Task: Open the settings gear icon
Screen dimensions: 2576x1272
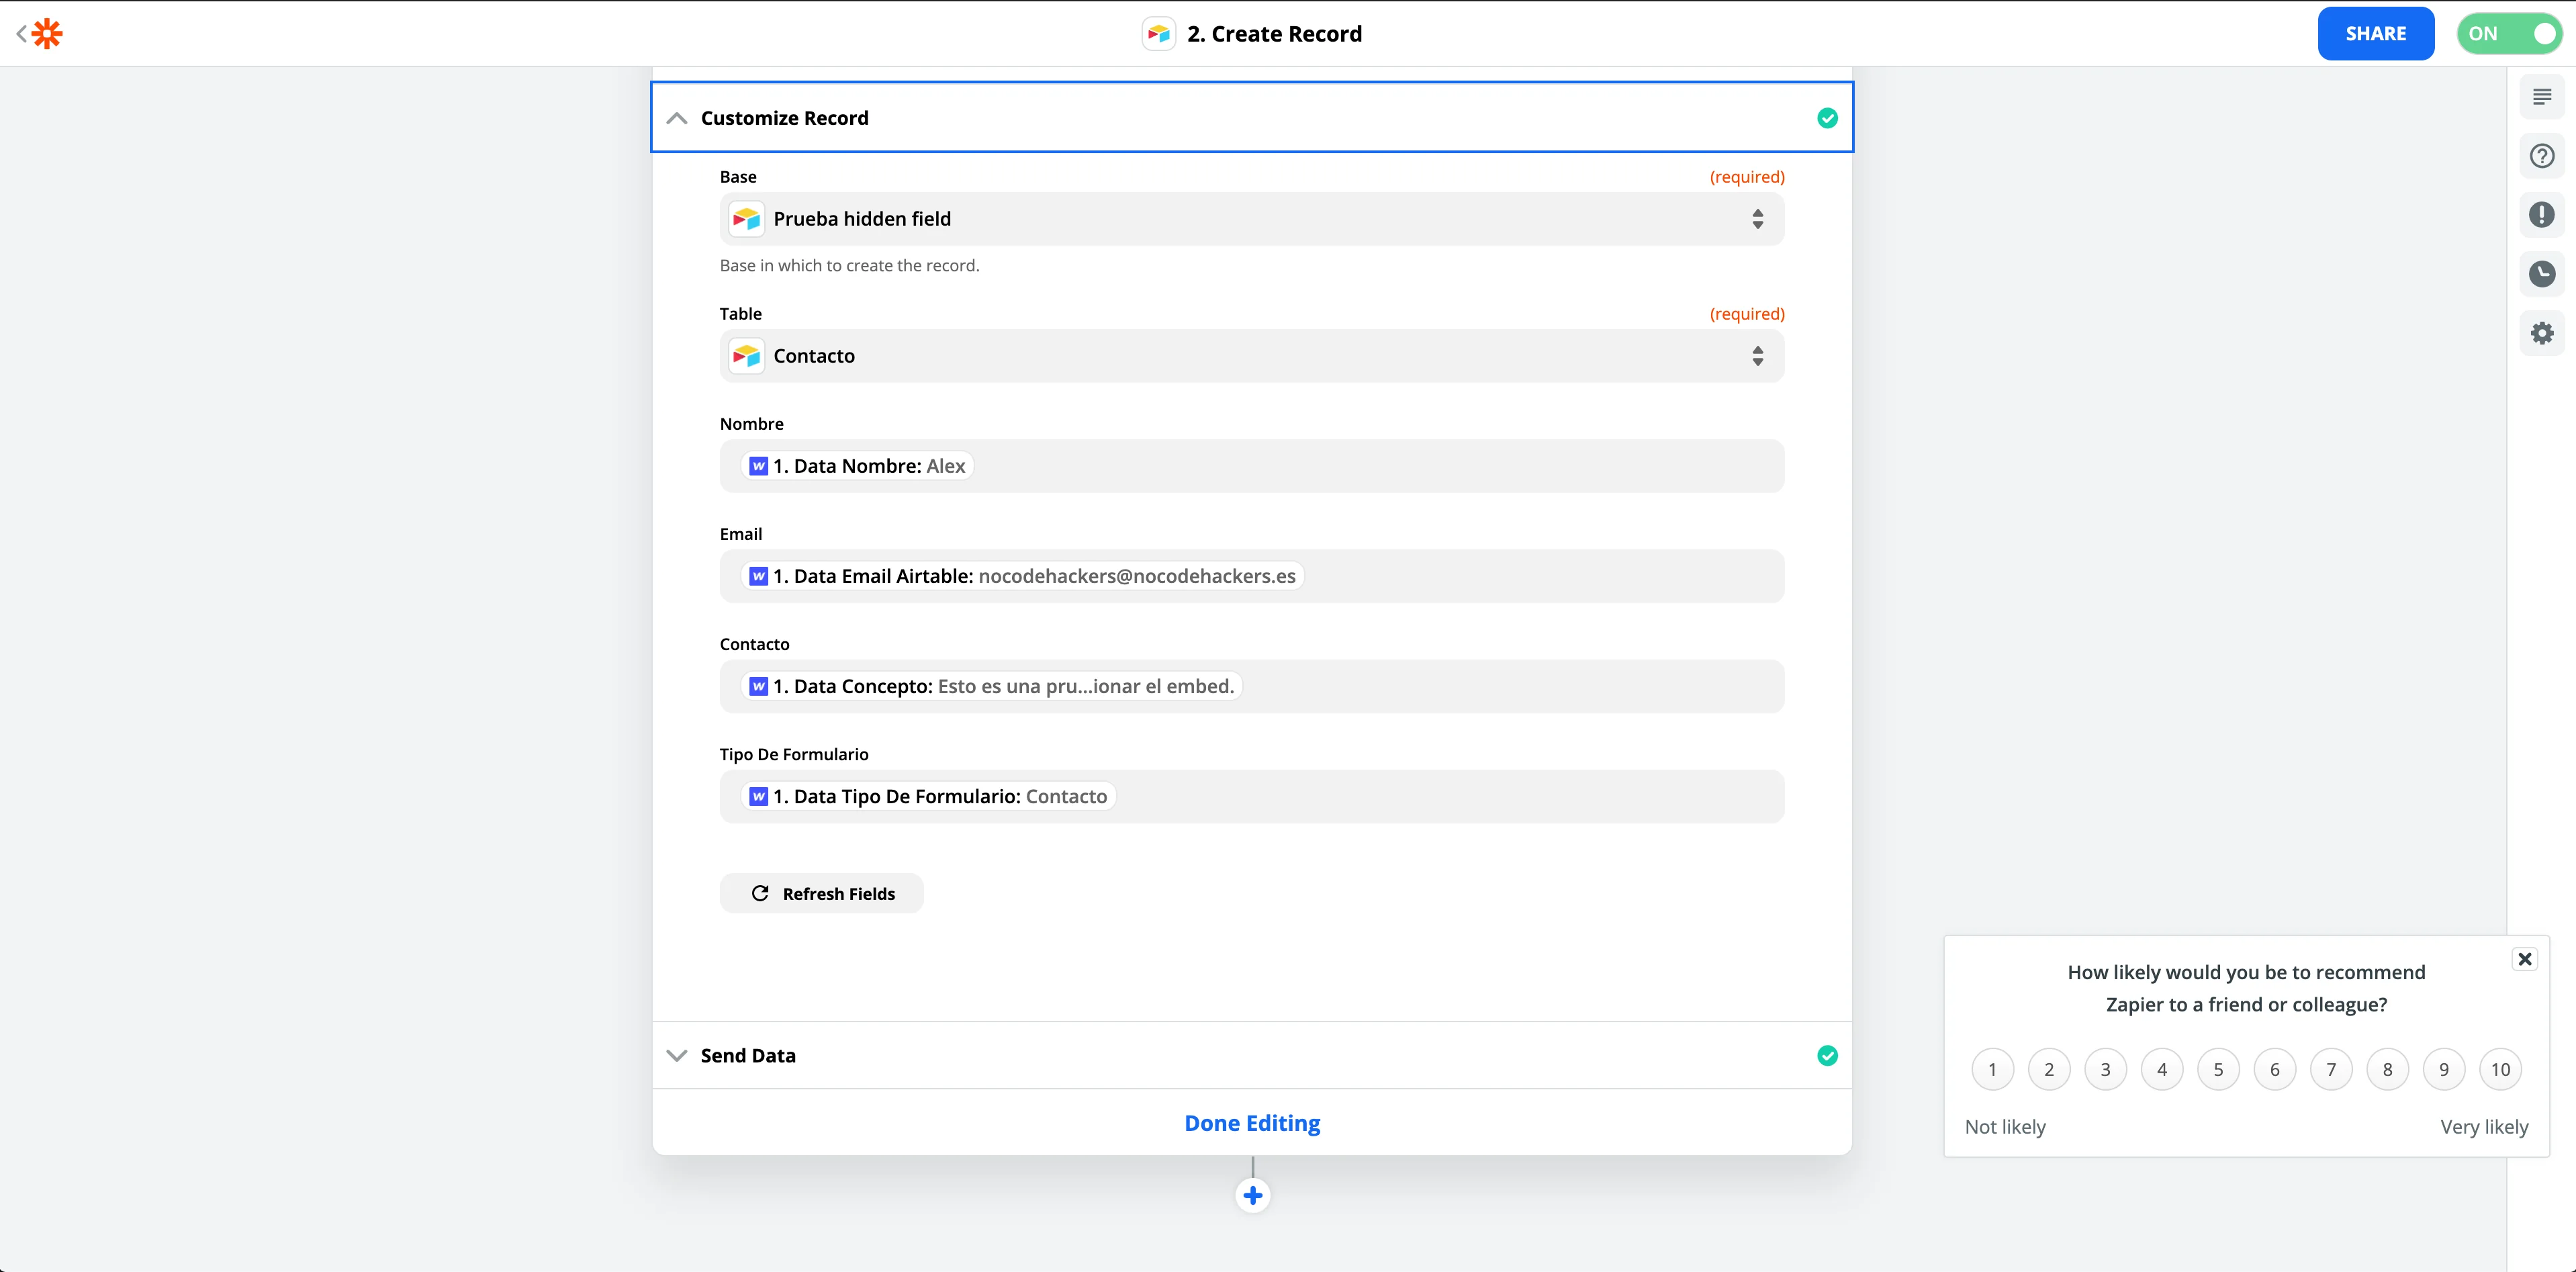Action: click(2541, 333)
